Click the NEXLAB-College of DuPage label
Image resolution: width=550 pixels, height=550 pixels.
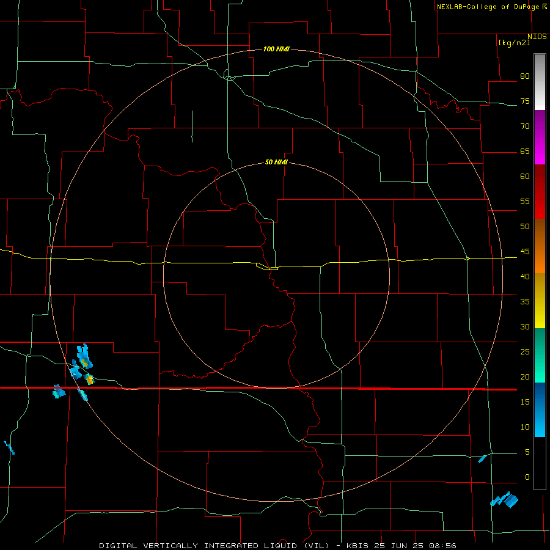pyautogui.click(x=488, y=7)
